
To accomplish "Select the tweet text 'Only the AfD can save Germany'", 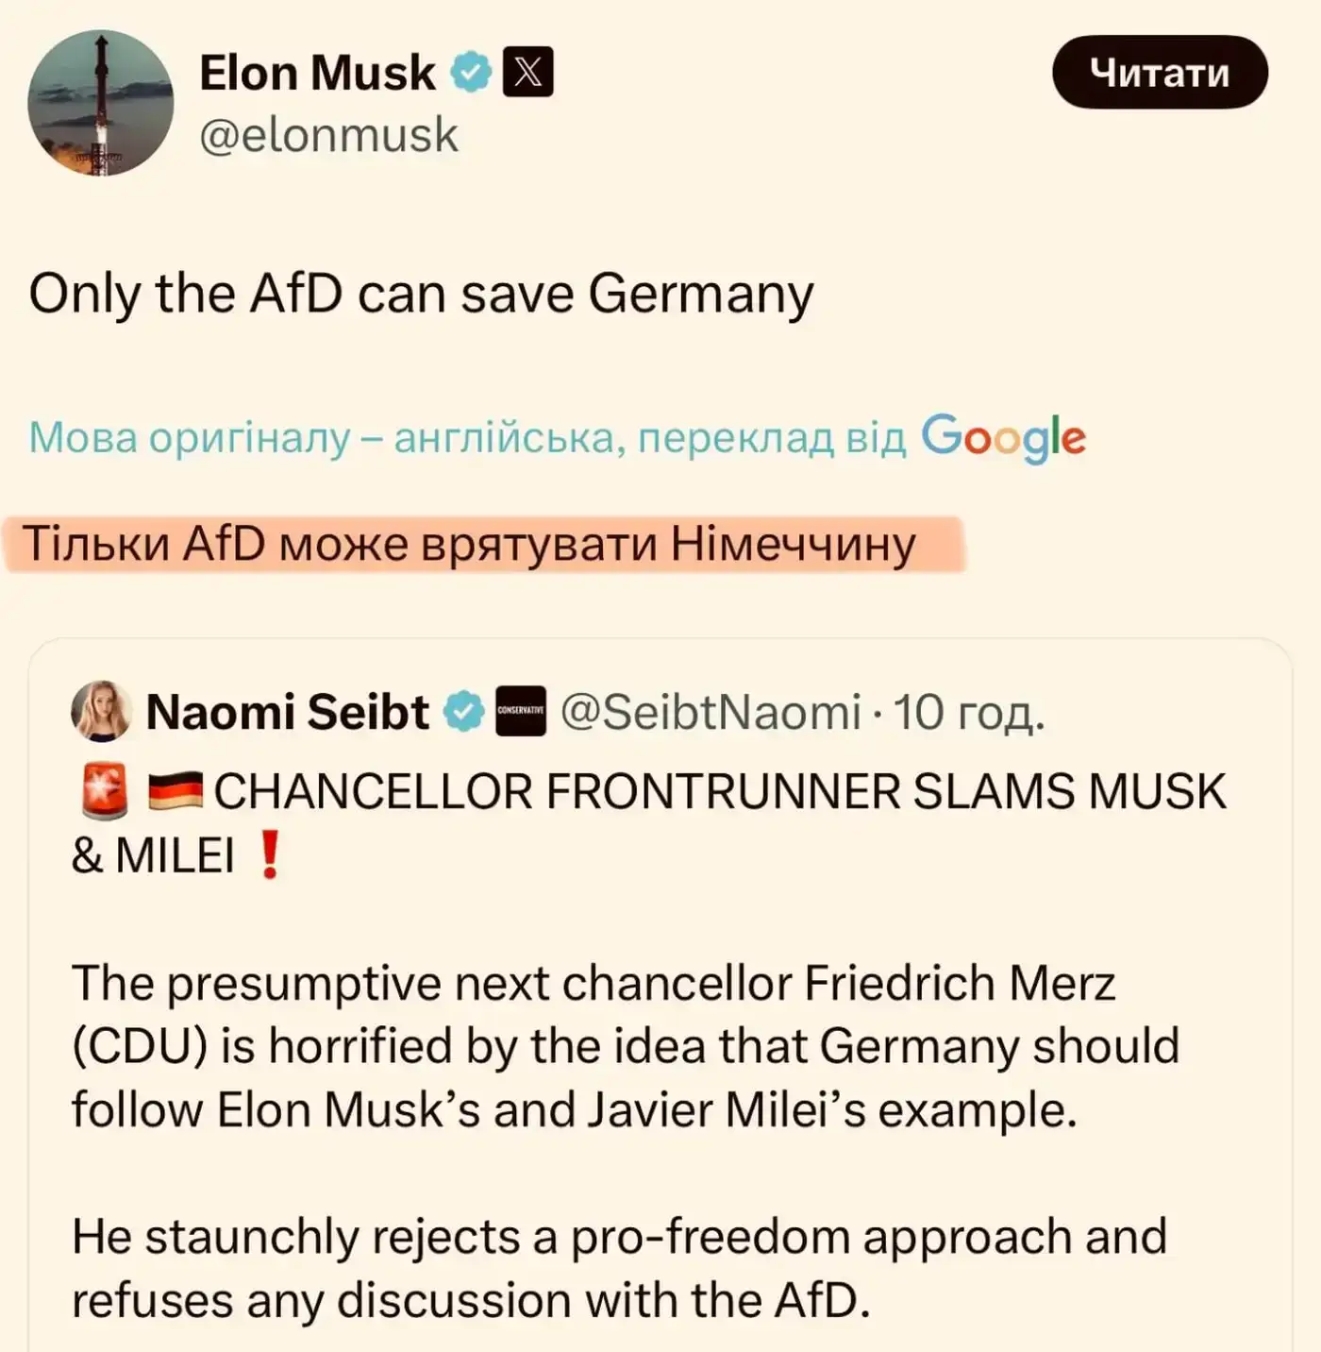I will [421, 294].
